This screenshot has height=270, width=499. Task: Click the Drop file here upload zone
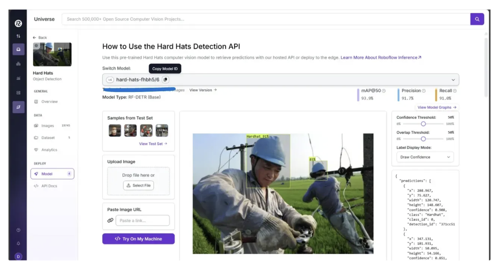(138, 181)
